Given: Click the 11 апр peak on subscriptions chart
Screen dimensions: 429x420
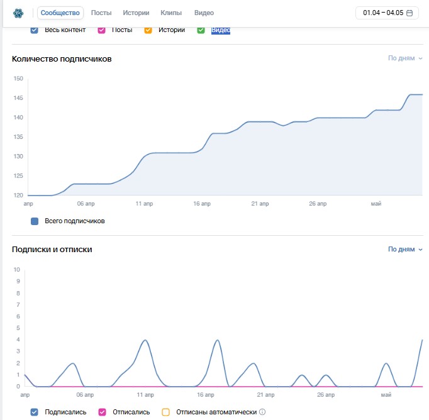Looking at the screenshot, I should [x=145, y=340].
